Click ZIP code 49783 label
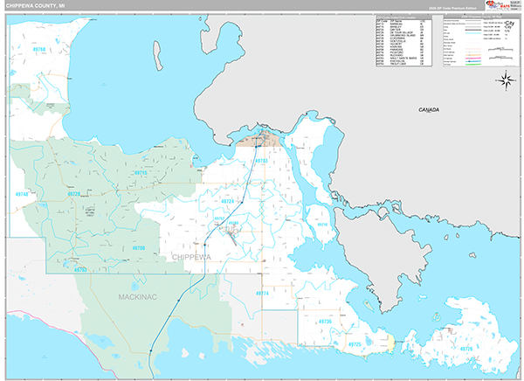524x381 pixels. click(262, 162)
